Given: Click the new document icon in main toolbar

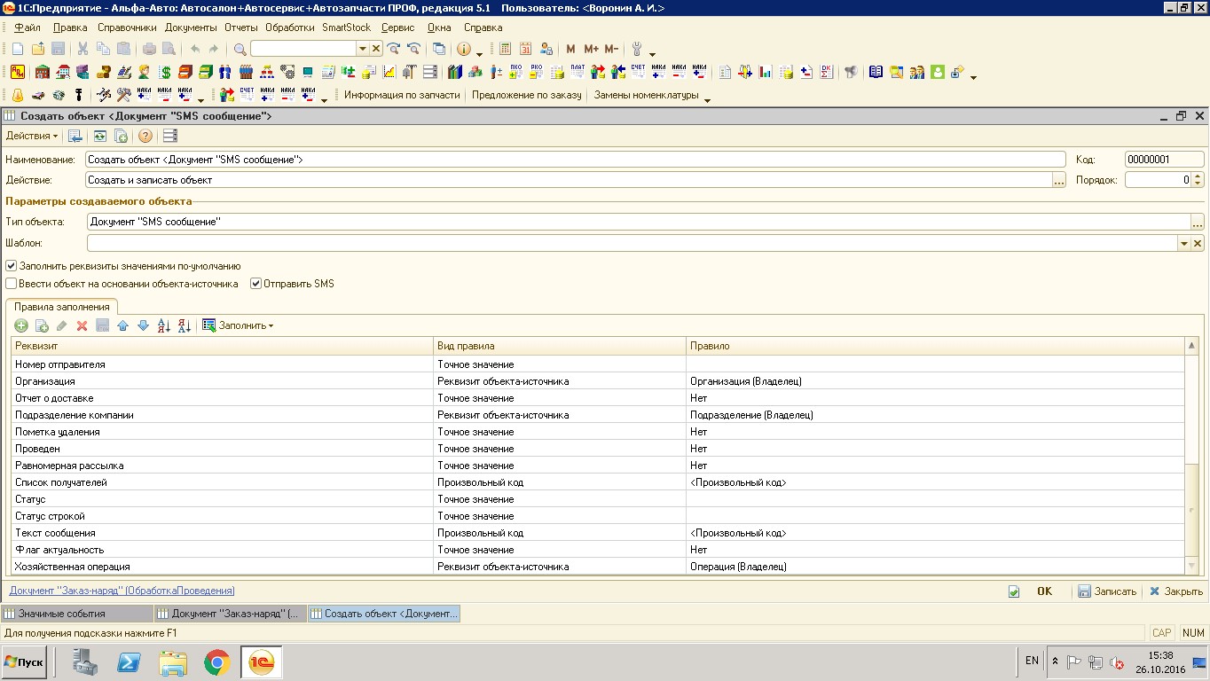Looking at the screenshot, I should point(18,49).
